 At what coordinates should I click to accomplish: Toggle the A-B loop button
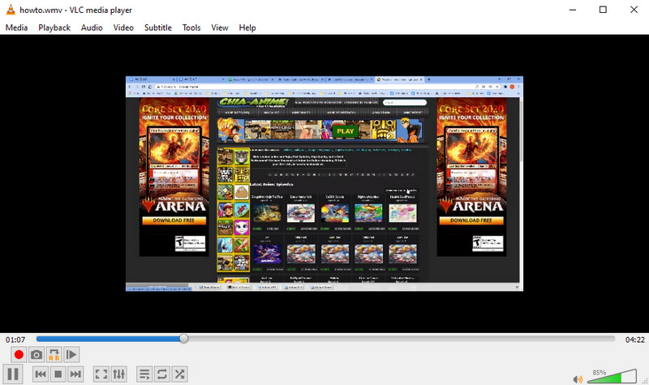pyautogui.click(x=54, y=354)
